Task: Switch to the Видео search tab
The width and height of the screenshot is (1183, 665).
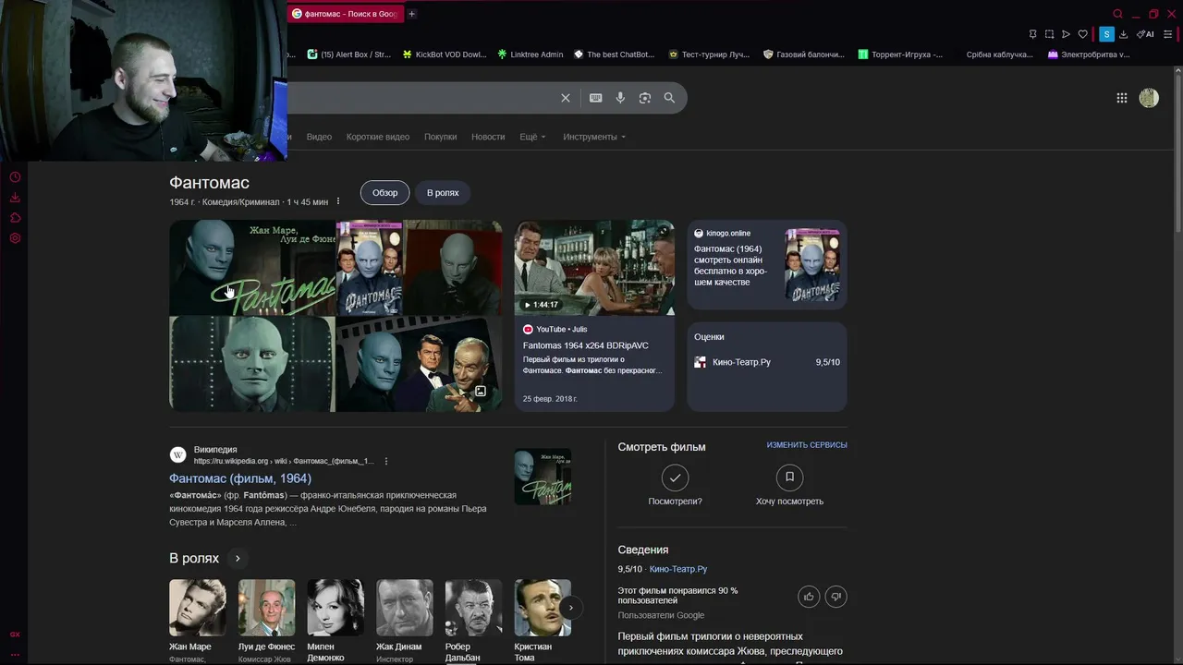Action: pos(319,137)
